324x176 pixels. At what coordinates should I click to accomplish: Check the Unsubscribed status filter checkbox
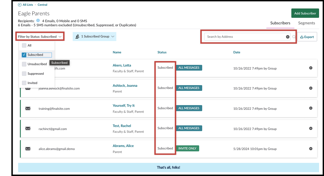coord(24,64)
